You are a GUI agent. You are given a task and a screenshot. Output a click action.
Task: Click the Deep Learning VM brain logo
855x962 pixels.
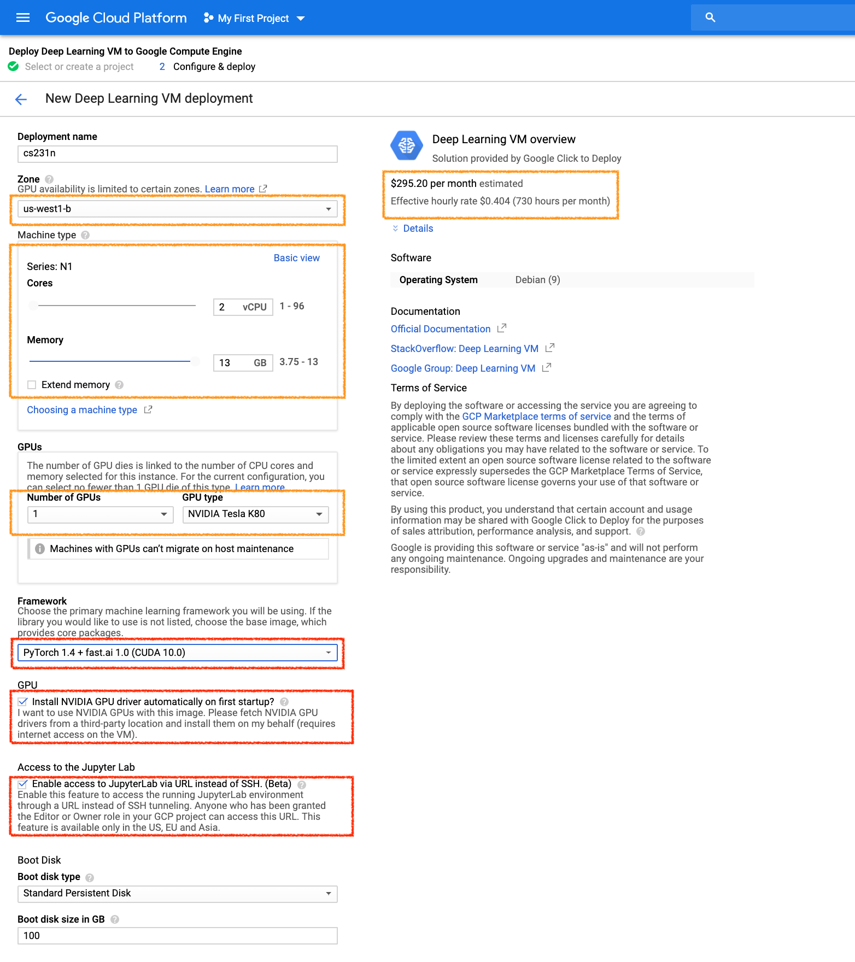(406, 145)
